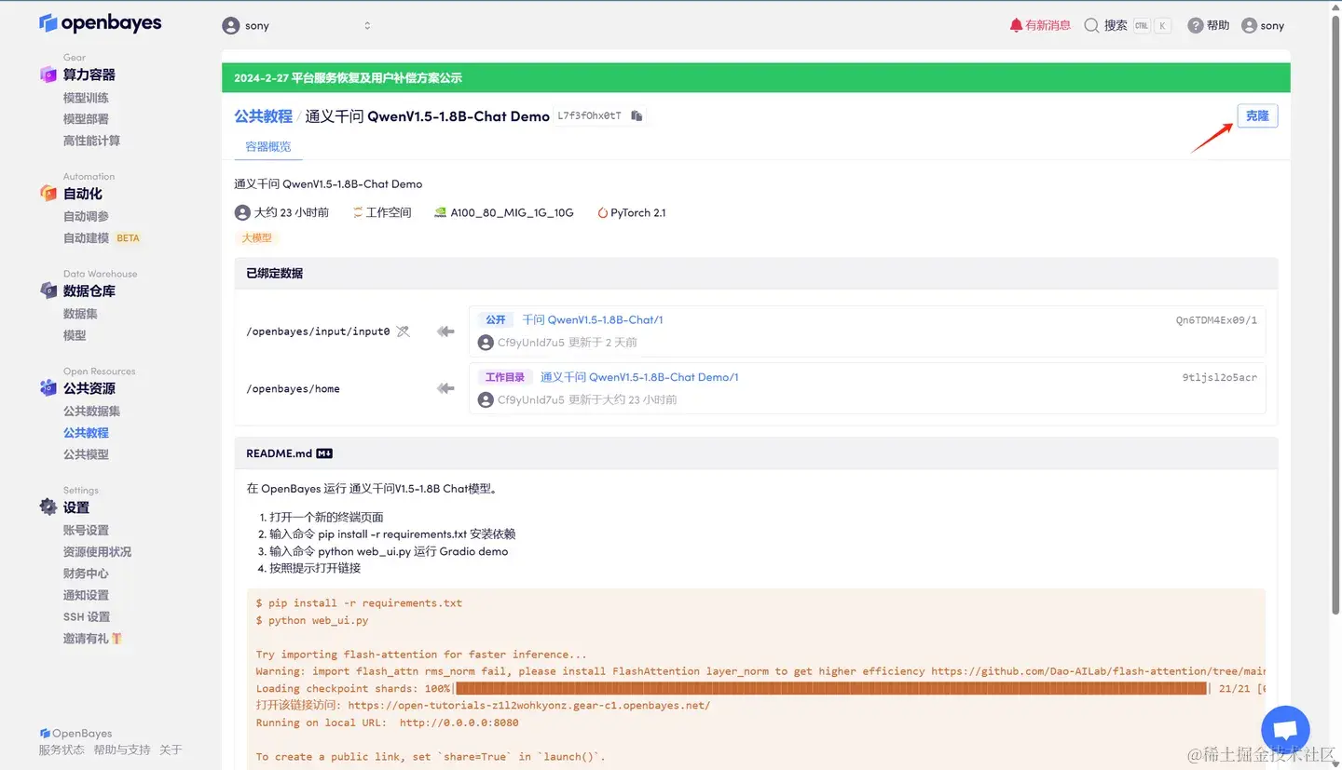Click the 克隆 button
This screenshot has height=770, width=1342.
[x=1257, y=115]
